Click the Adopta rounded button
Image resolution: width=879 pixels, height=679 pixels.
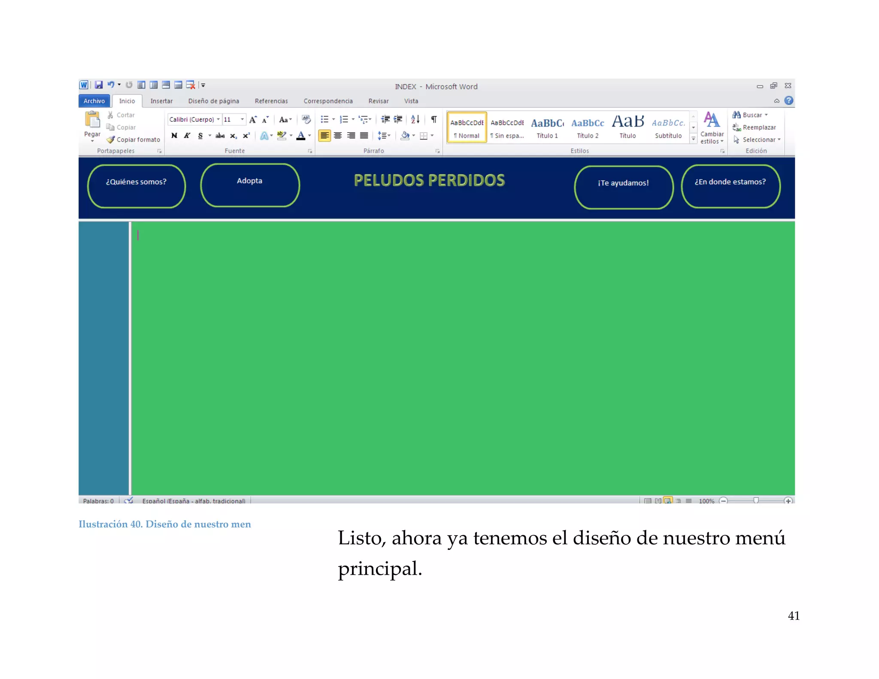pos(250,185)
